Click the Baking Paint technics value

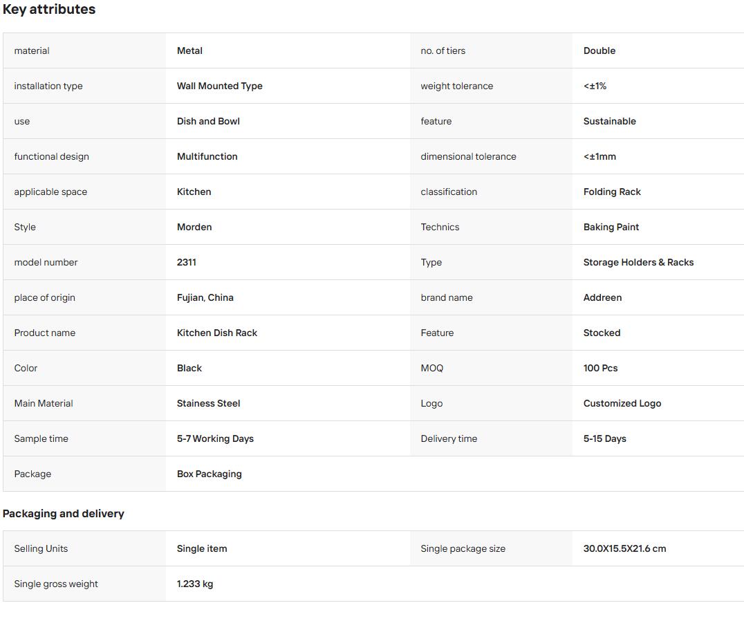click(x=611, y=228)
